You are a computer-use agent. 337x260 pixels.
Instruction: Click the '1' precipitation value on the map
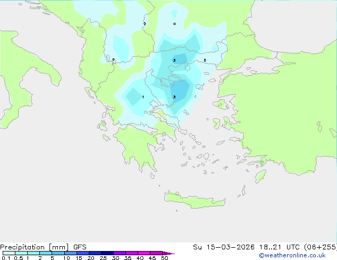click(143, 97)
